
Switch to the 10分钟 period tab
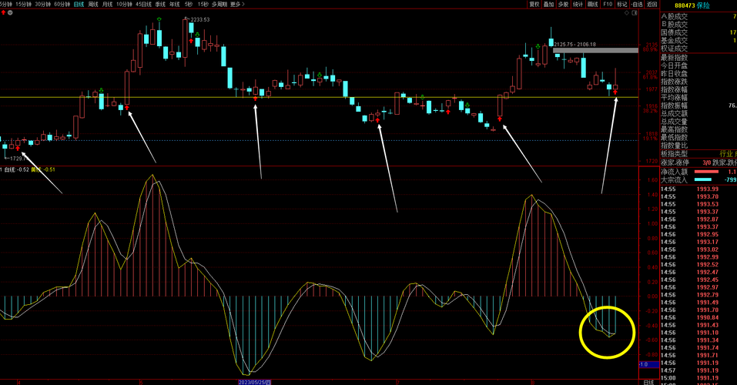124,4
